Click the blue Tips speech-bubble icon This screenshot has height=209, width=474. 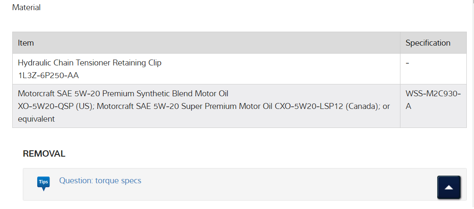click(x=43, y=183)
